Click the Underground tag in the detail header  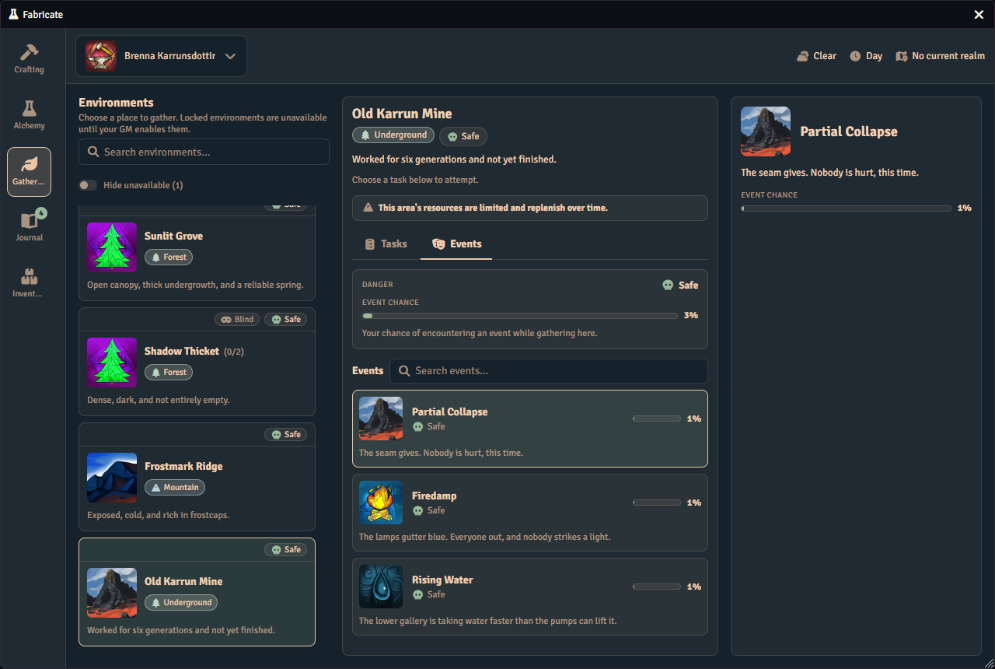pos(393,135)
